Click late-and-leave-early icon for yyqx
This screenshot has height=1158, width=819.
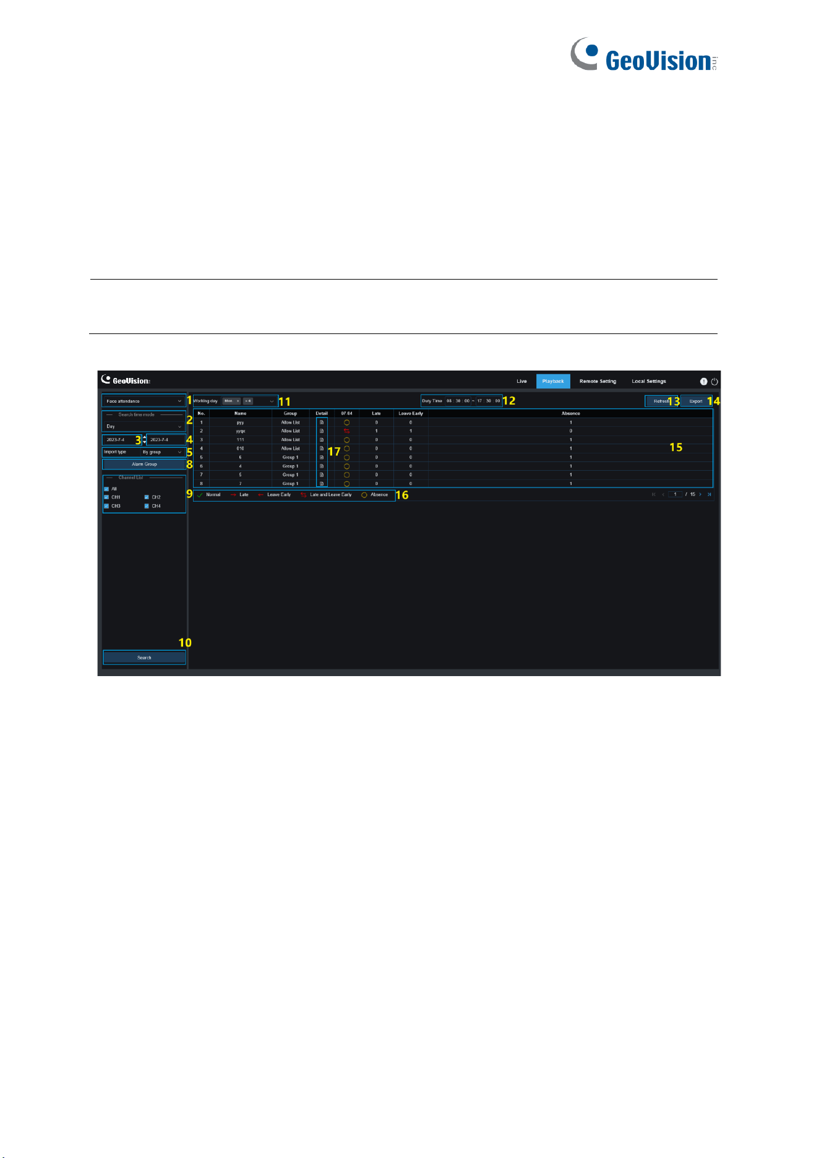tap(347, 431)
